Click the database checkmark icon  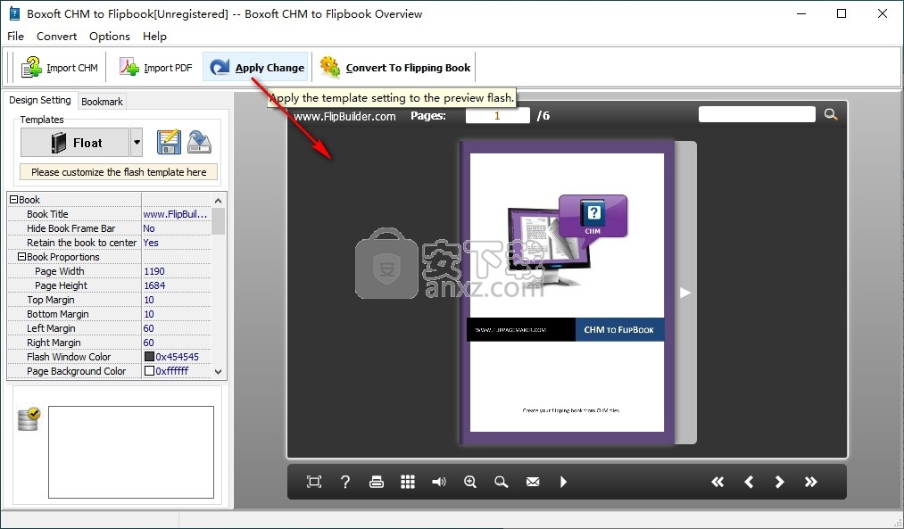(29, 419)
